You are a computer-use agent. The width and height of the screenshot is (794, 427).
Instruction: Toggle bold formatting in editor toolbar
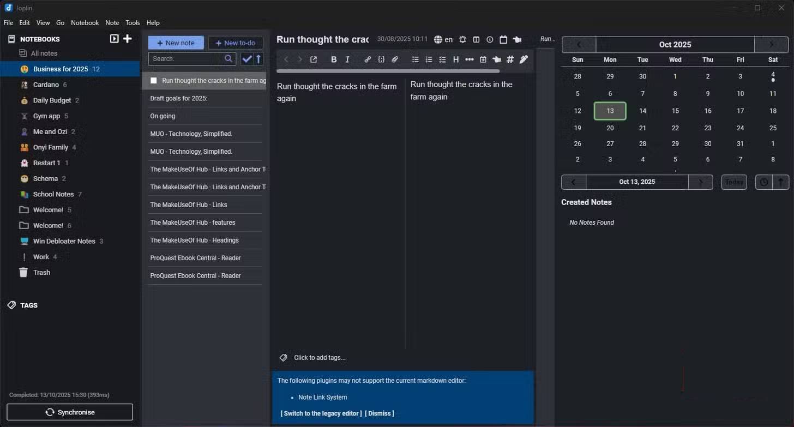(334, 59)
